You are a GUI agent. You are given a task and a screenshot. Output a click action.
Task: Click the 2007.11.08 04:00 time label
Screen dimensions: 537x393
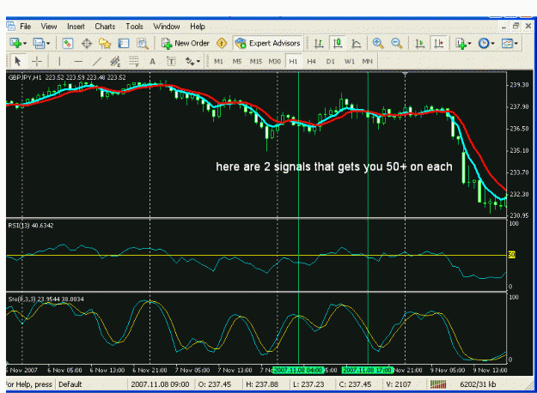[x=298, y=370]
